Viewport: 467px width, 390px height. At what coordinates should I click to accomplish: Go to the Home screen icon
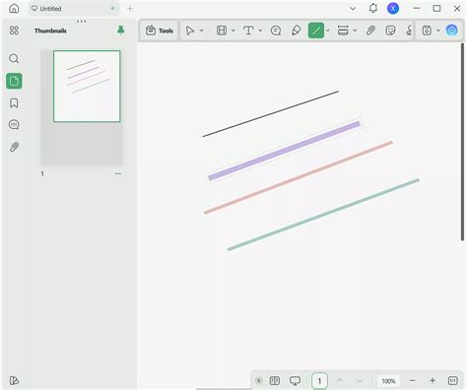click(x=14, y=8)
